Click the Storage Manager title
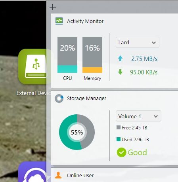 tap(86, 99)
